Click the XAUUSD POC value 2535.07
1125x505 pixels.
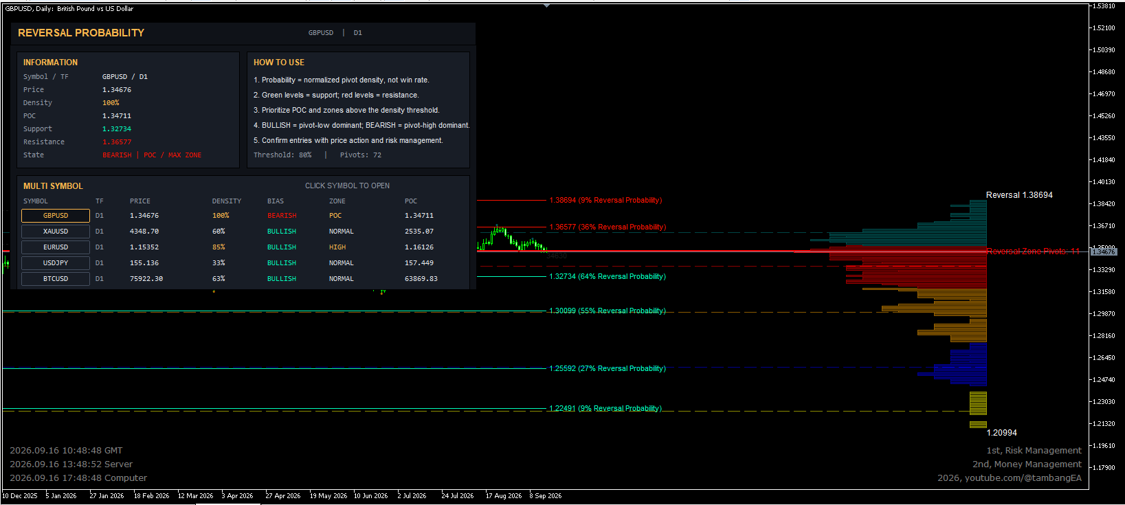tap(419, 232)
